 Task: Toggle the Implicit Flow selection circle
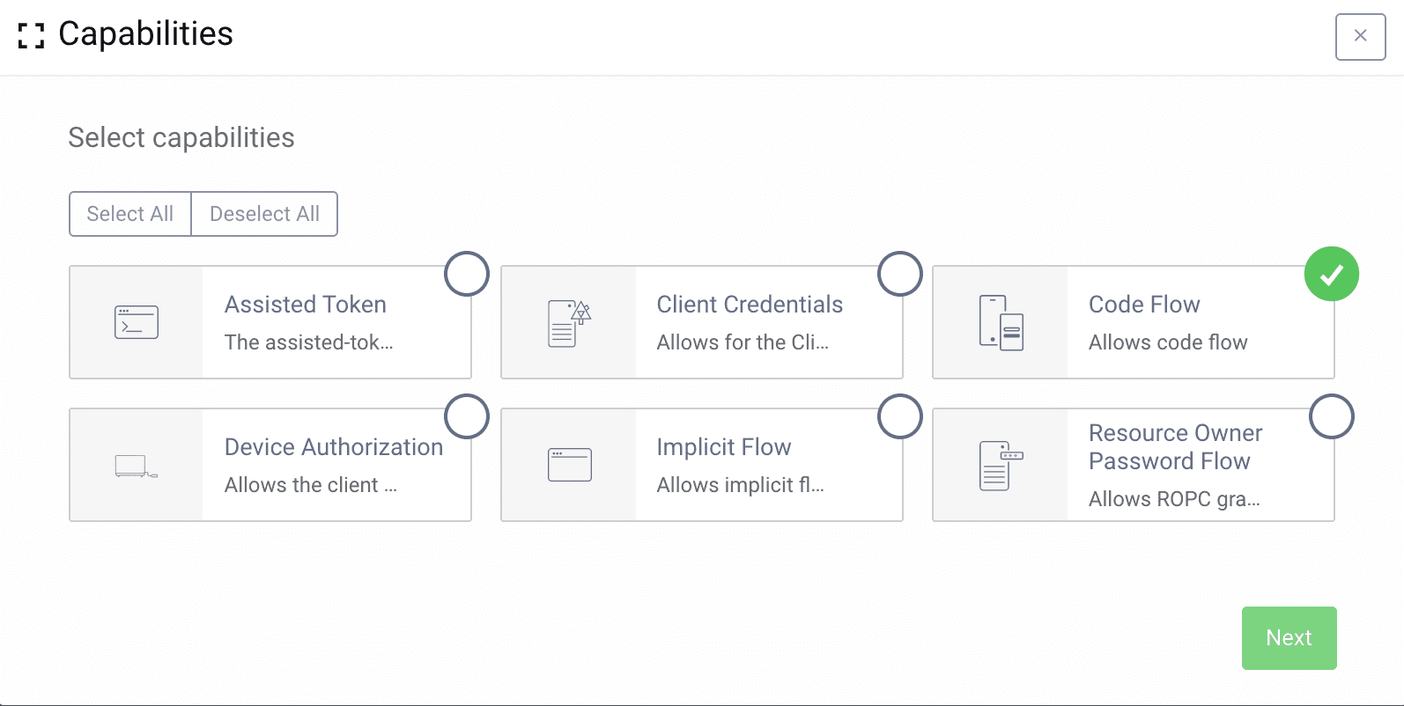click(899, 416)
